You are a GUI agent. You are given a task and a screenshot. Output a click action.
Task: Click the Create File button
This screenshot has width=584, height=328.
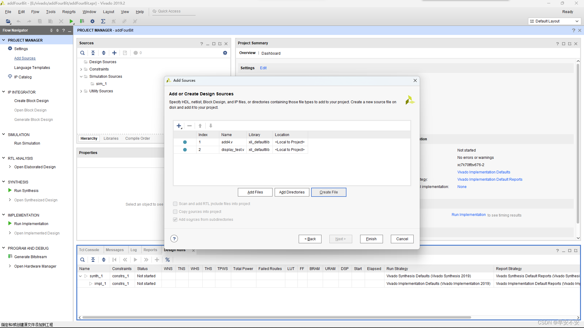tap(328, 192)
